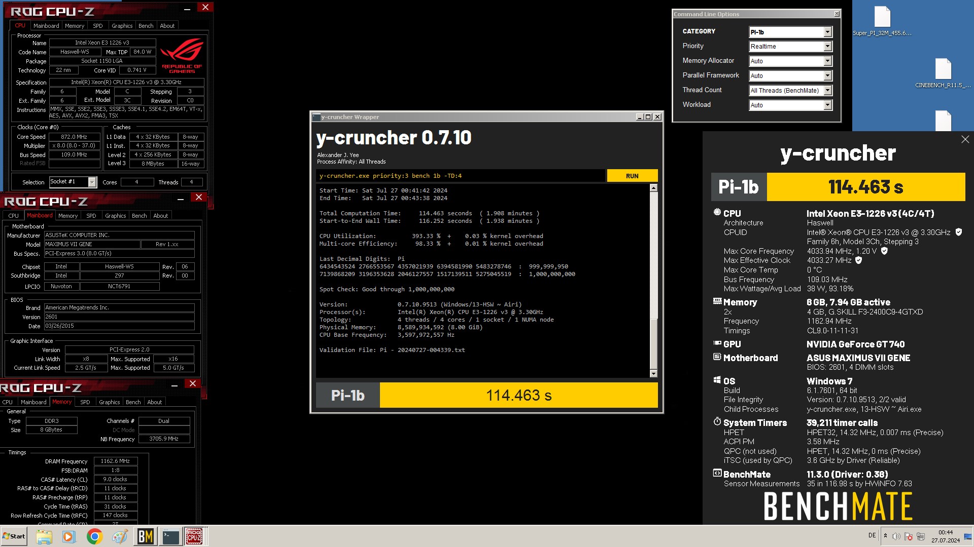Click the BENCHMATE logo at panel bottom
The height and width of the screenshot is (547, 974).
(838, 506)
